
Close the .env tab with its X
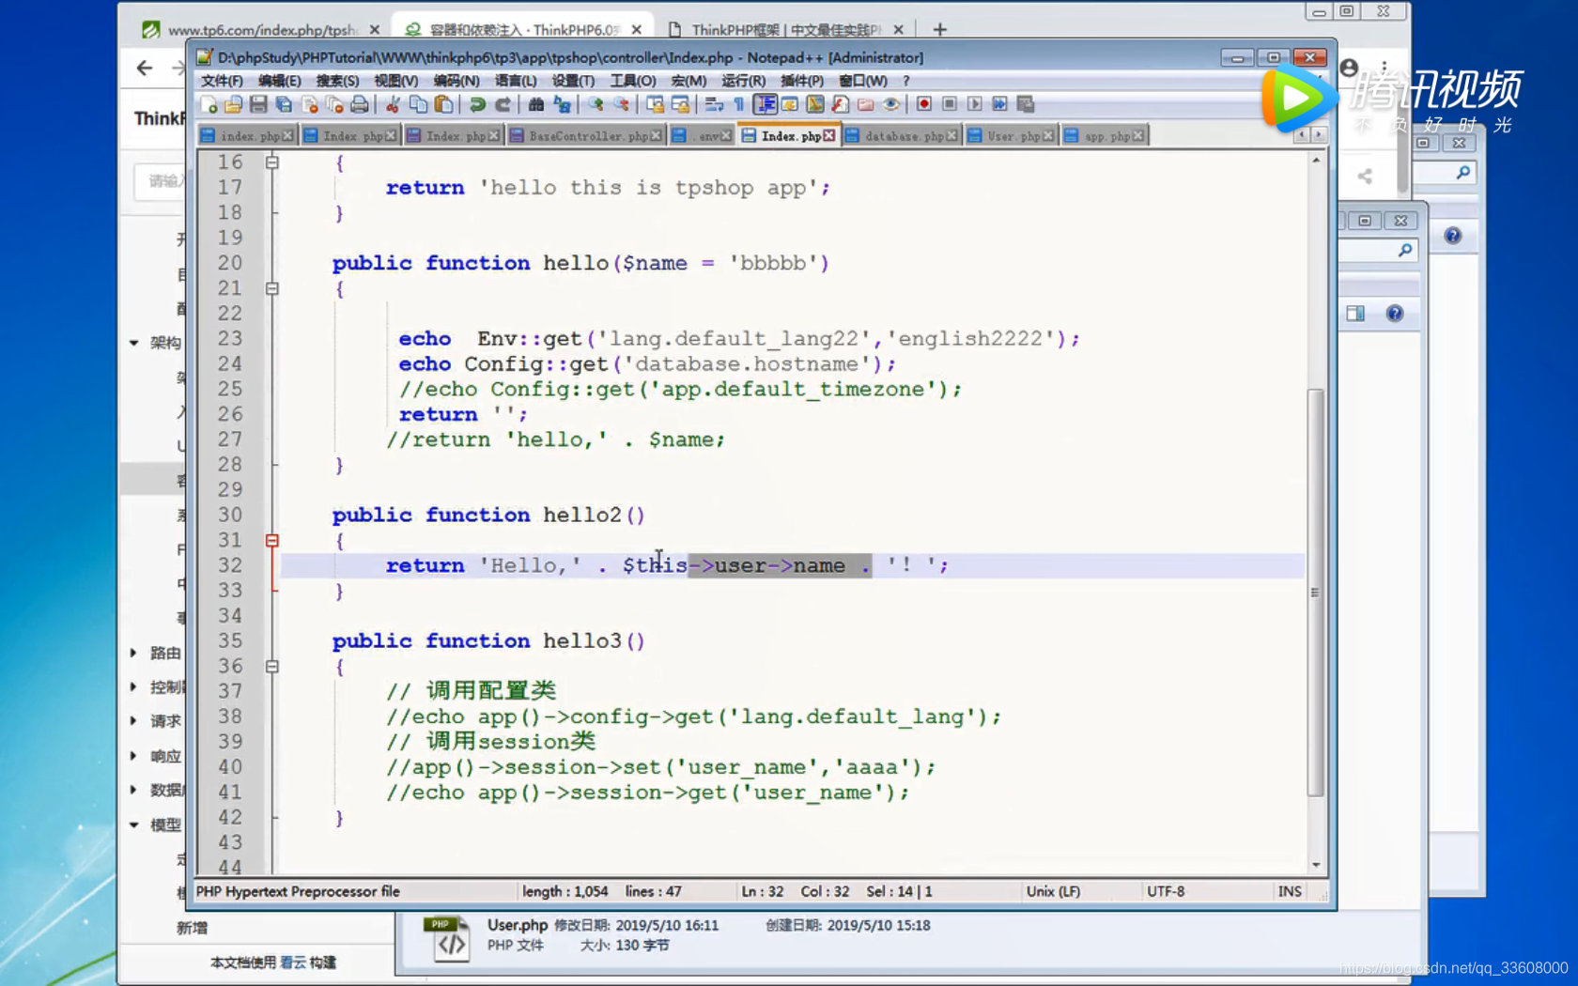[726, 136]
